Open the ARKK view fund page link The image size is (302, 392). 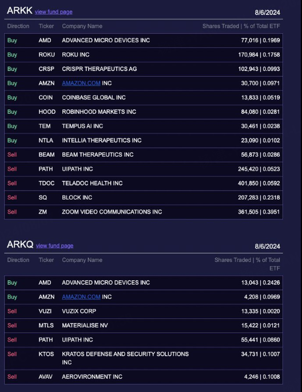[x=54, y=12]
